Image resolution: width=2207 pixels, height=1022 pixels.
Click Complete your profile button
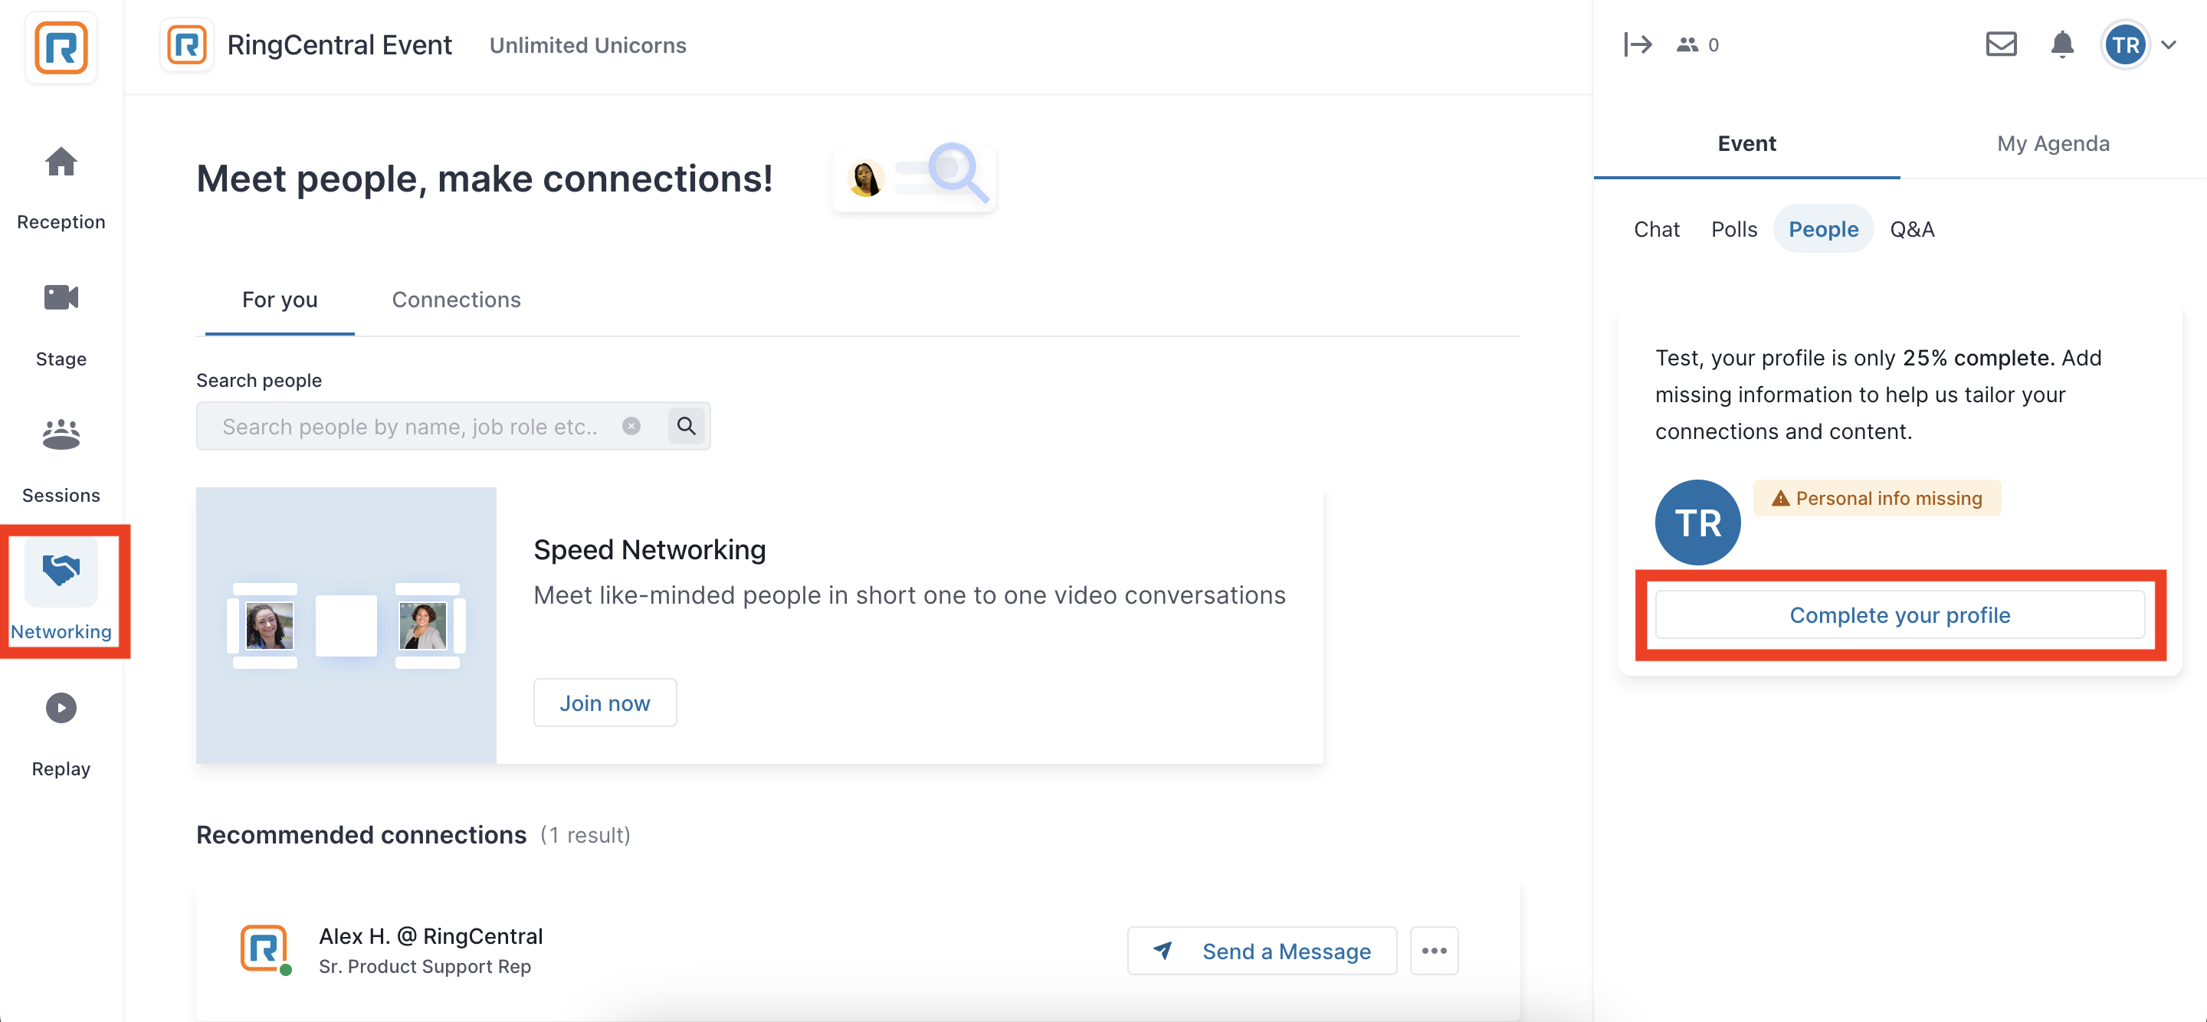pos(1900,614)
